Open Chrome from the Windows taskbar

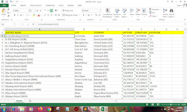pos(49,109)
